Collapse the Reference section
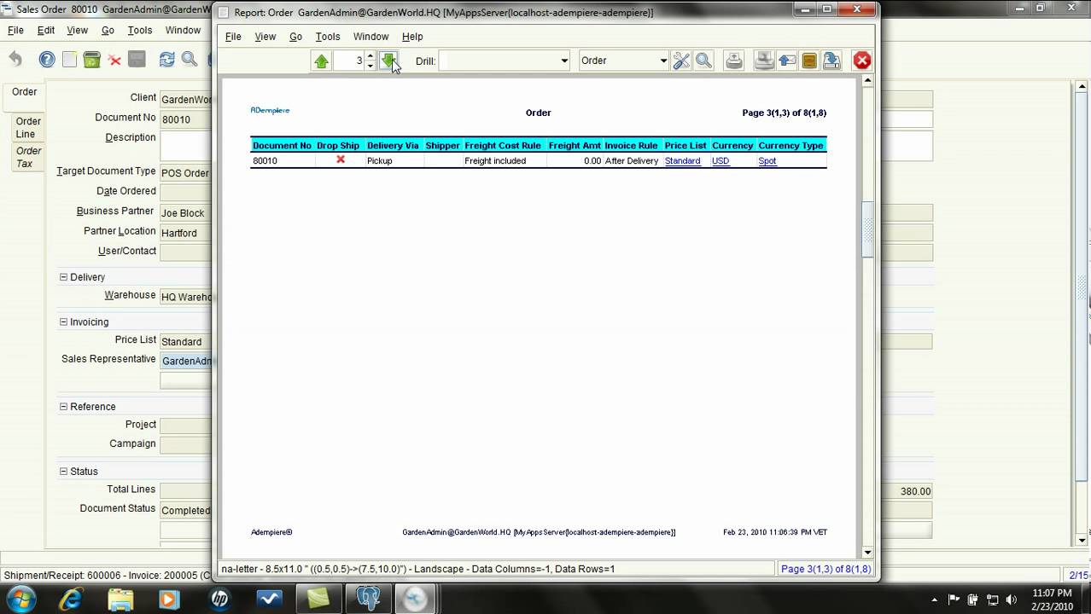 click(63, 407)
